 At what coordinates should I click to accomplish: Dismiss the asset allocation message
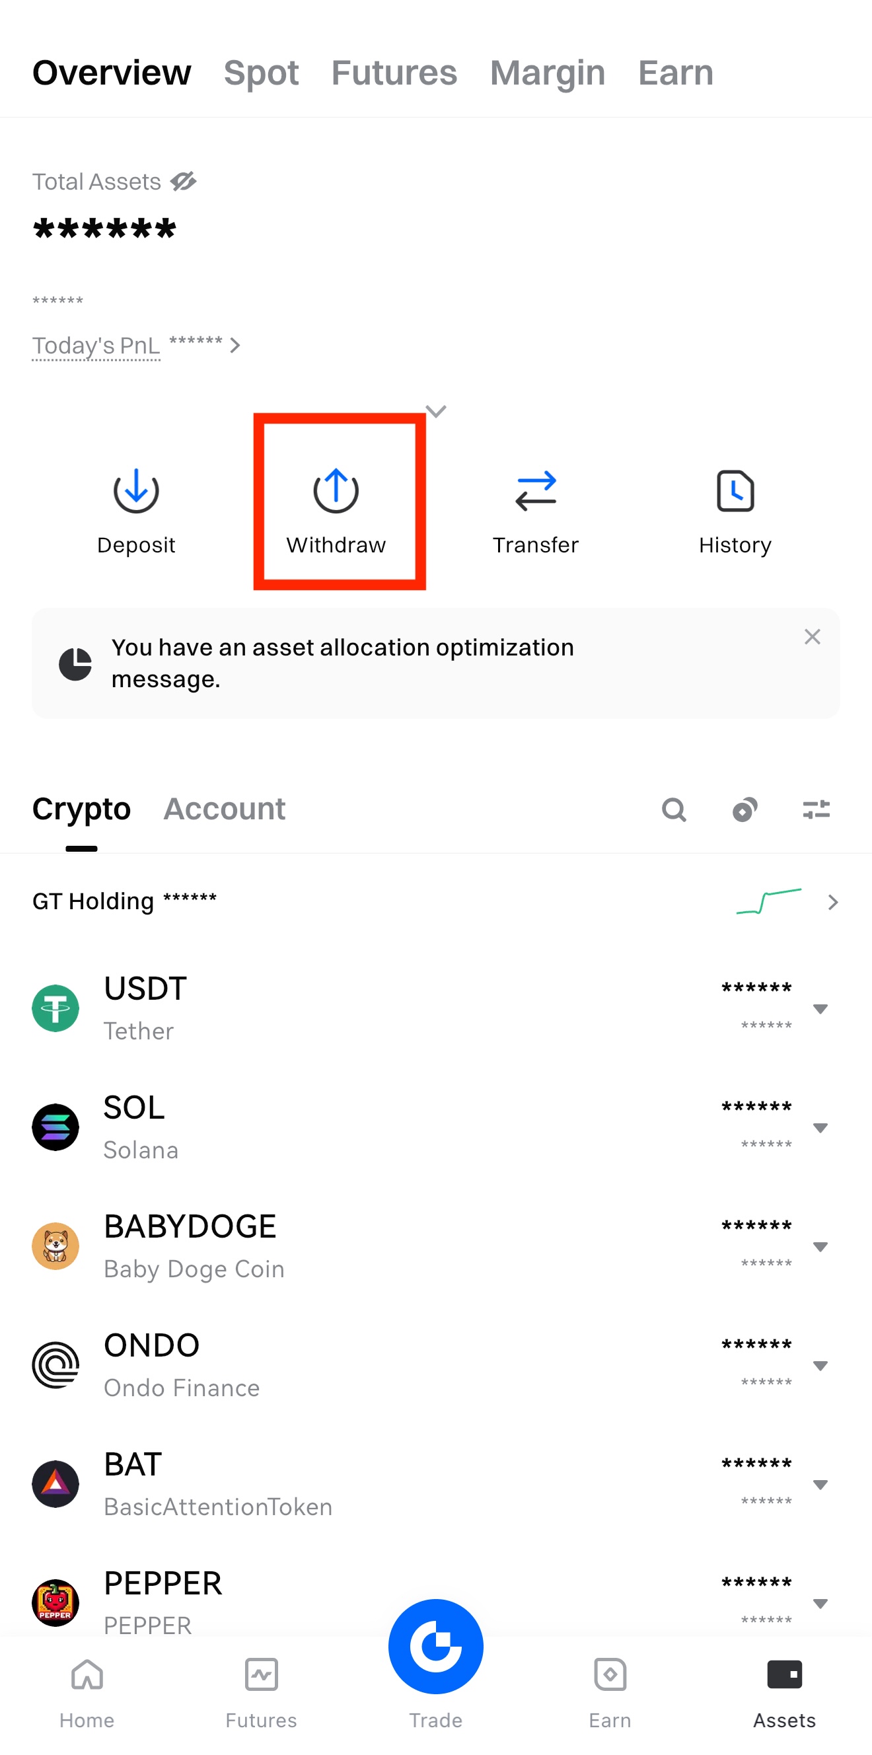(x=812, y=637)
